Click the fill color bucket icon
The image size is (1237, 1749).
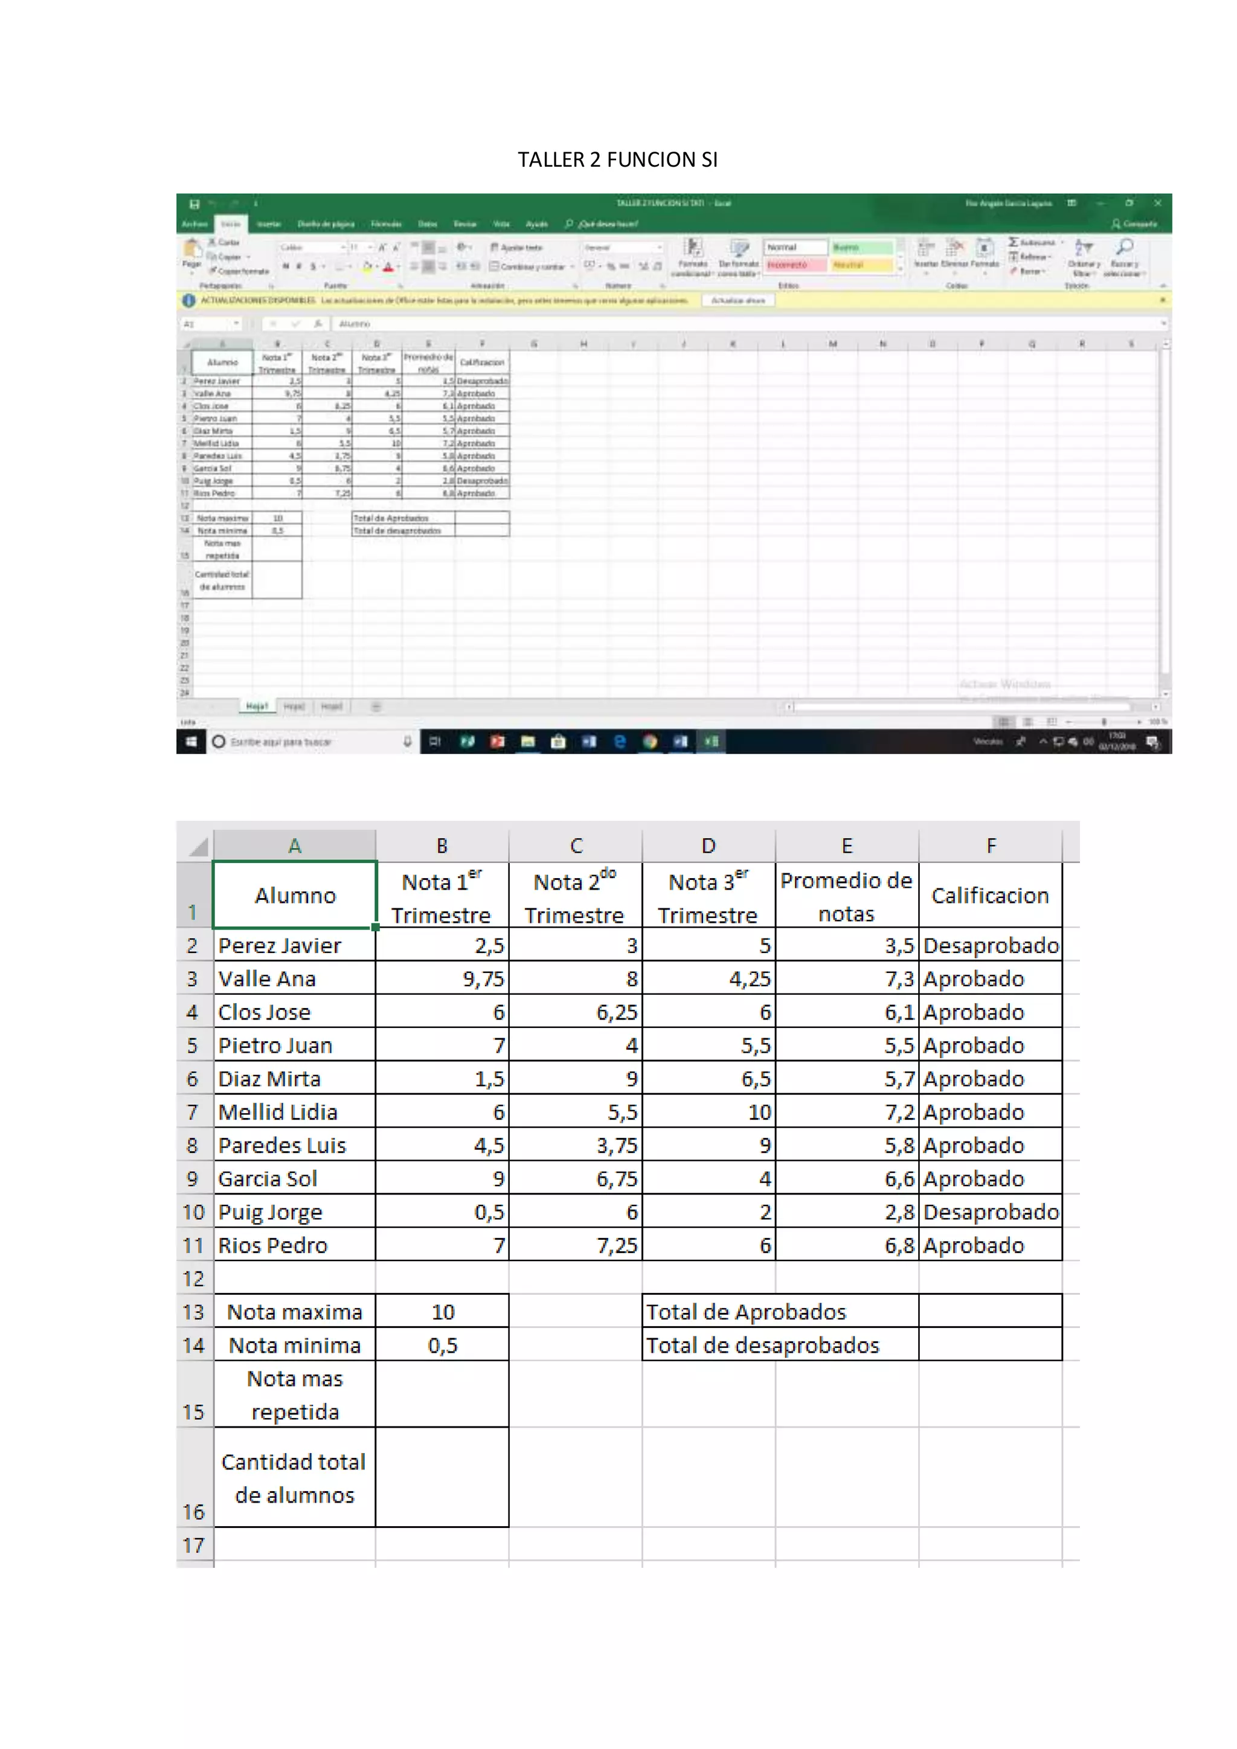click(x=367, y=266)
